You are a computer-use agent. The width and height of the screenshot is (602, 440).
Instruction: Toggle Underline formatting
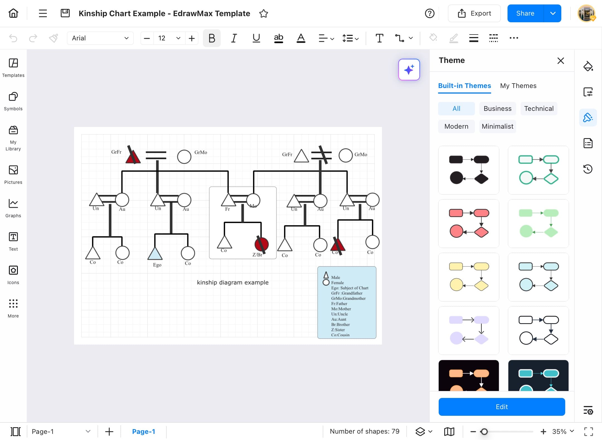coord(256,38)
